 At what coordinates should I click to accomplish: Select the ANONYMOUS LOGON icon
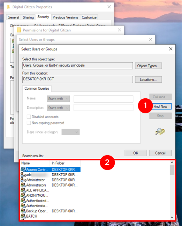(23, 195)
